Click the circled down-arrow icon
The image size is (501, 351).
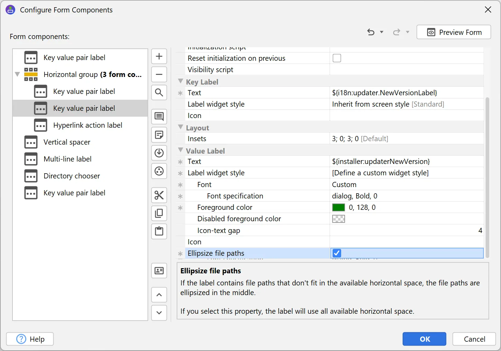pyautogui.click(x=159, y=153)
